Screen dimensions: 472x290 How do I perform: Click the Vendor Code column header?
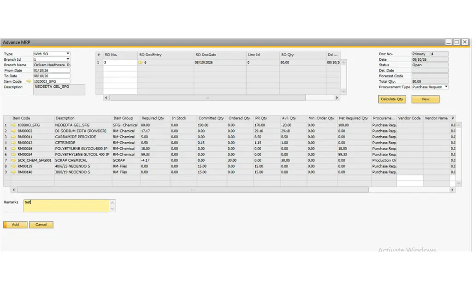tap(410, 118)
